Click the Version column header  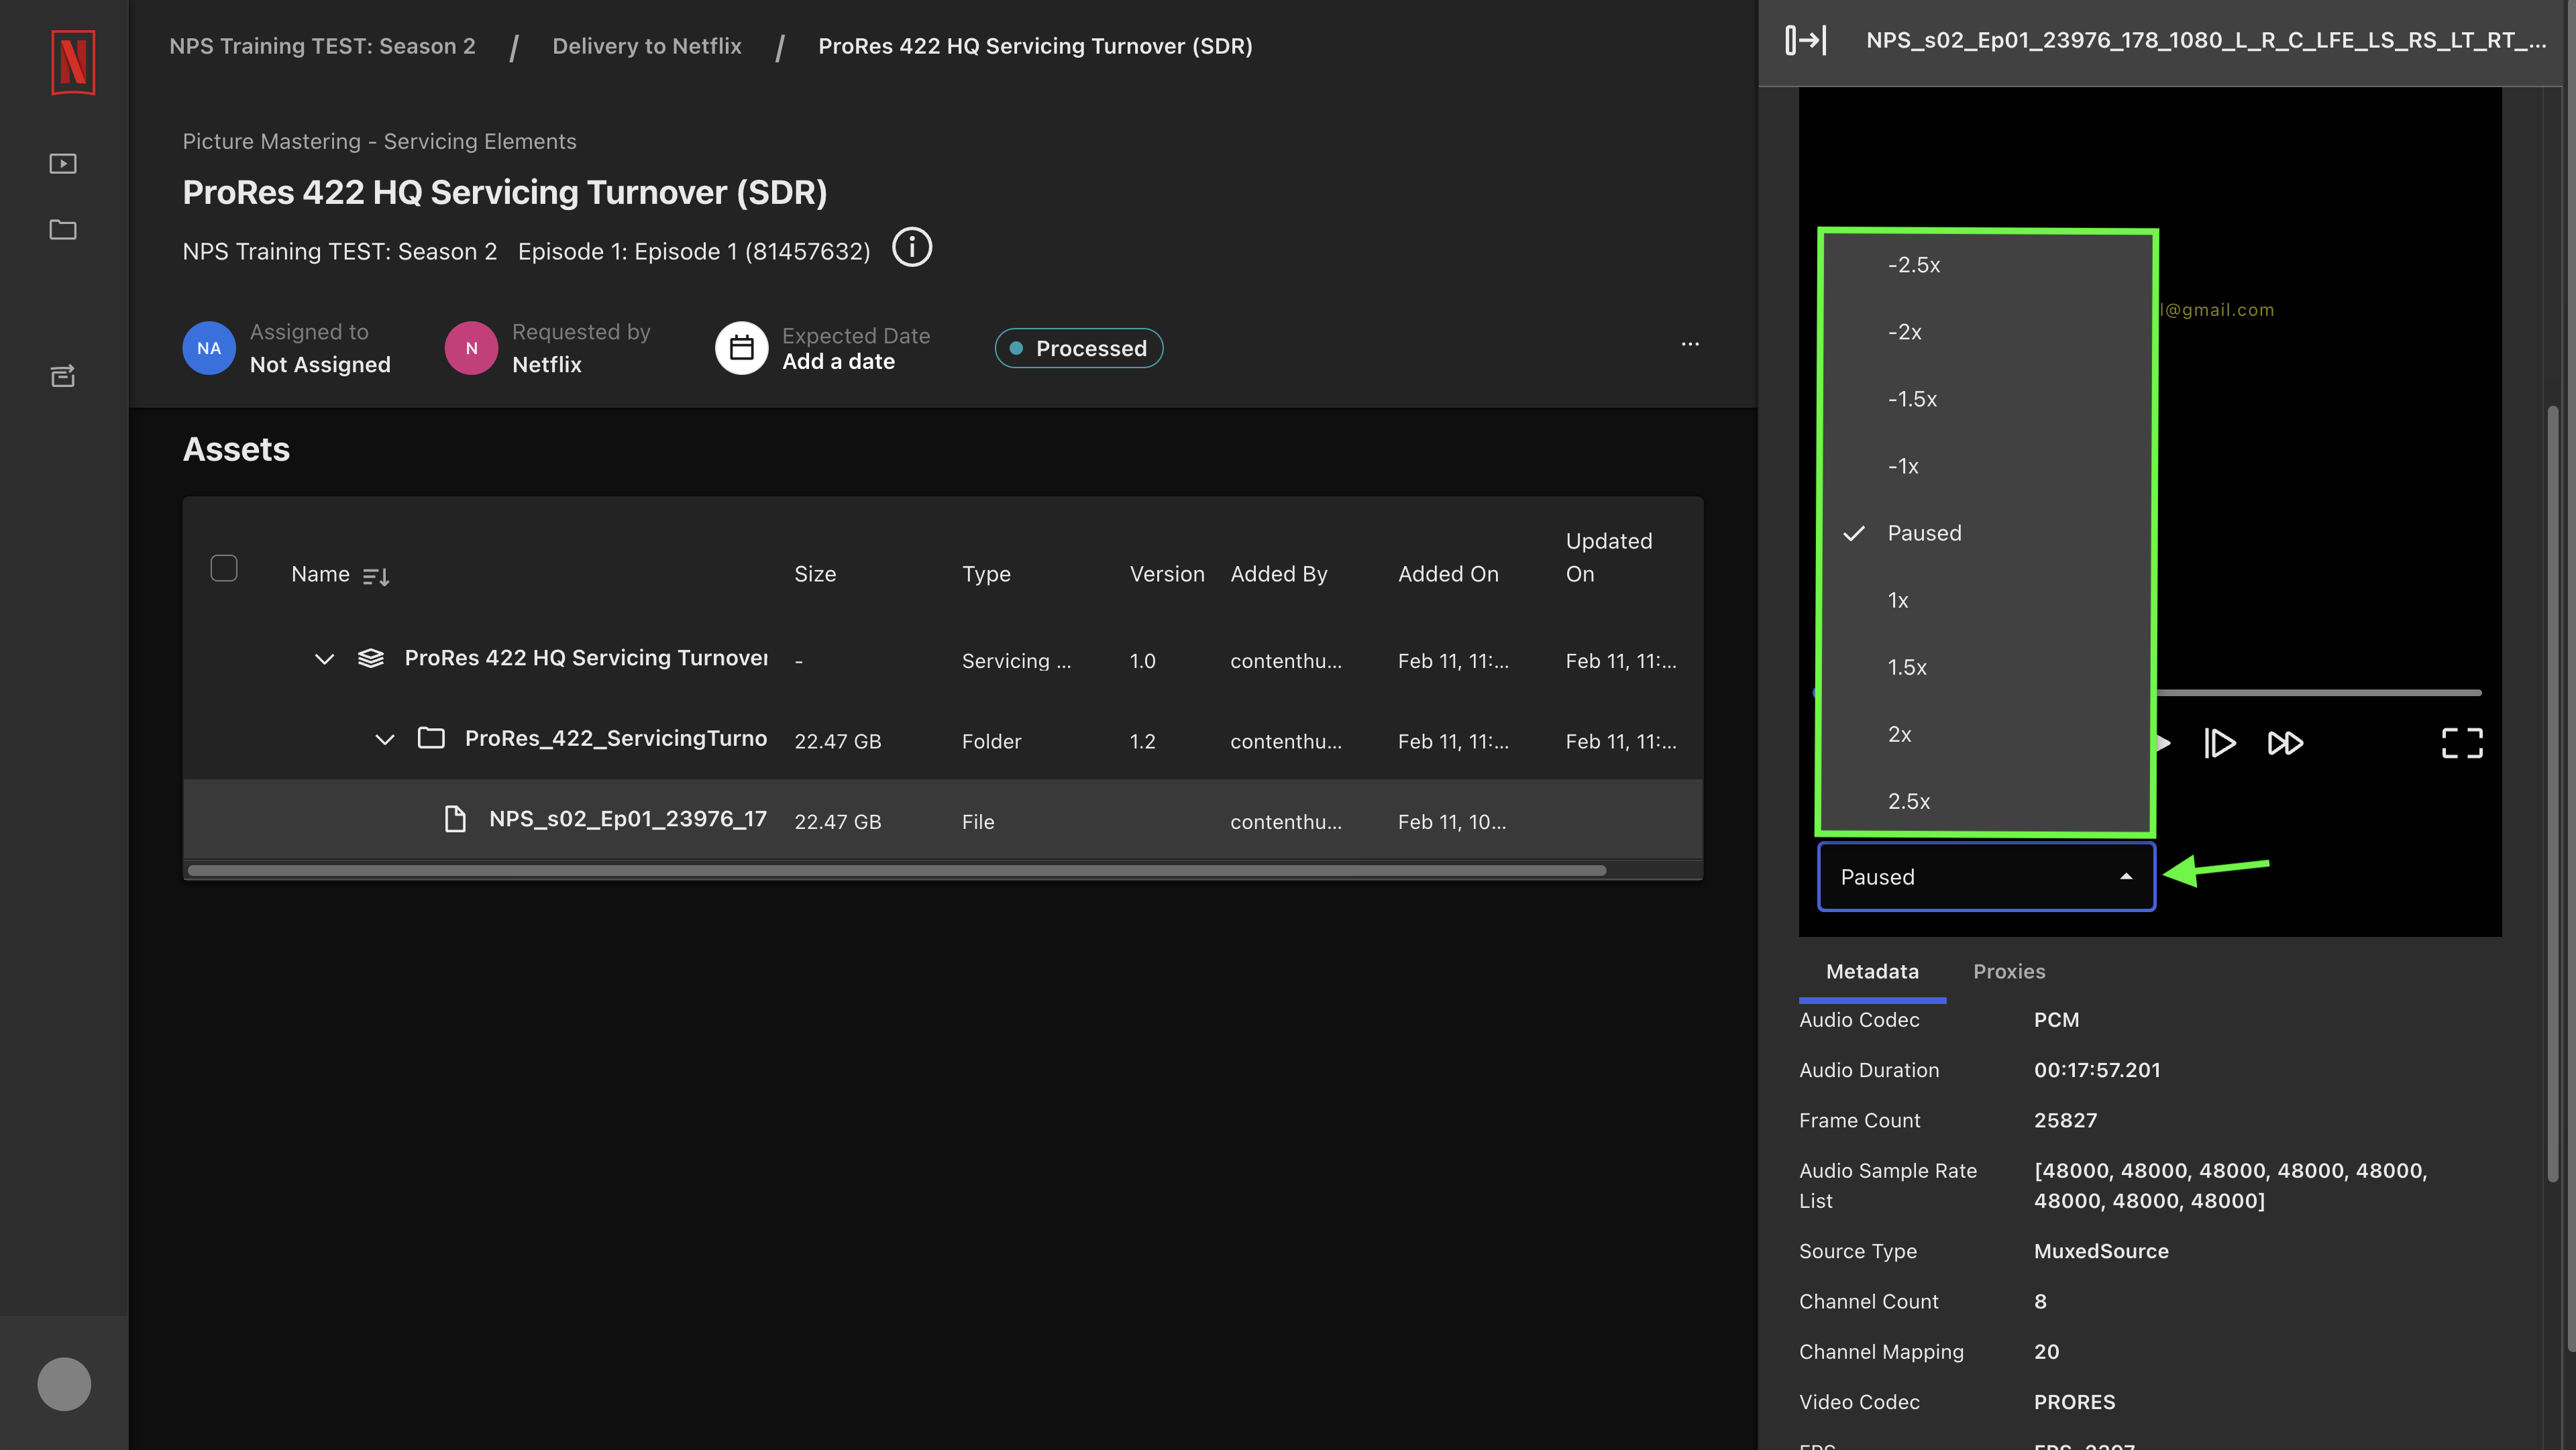pos(1167,574)
